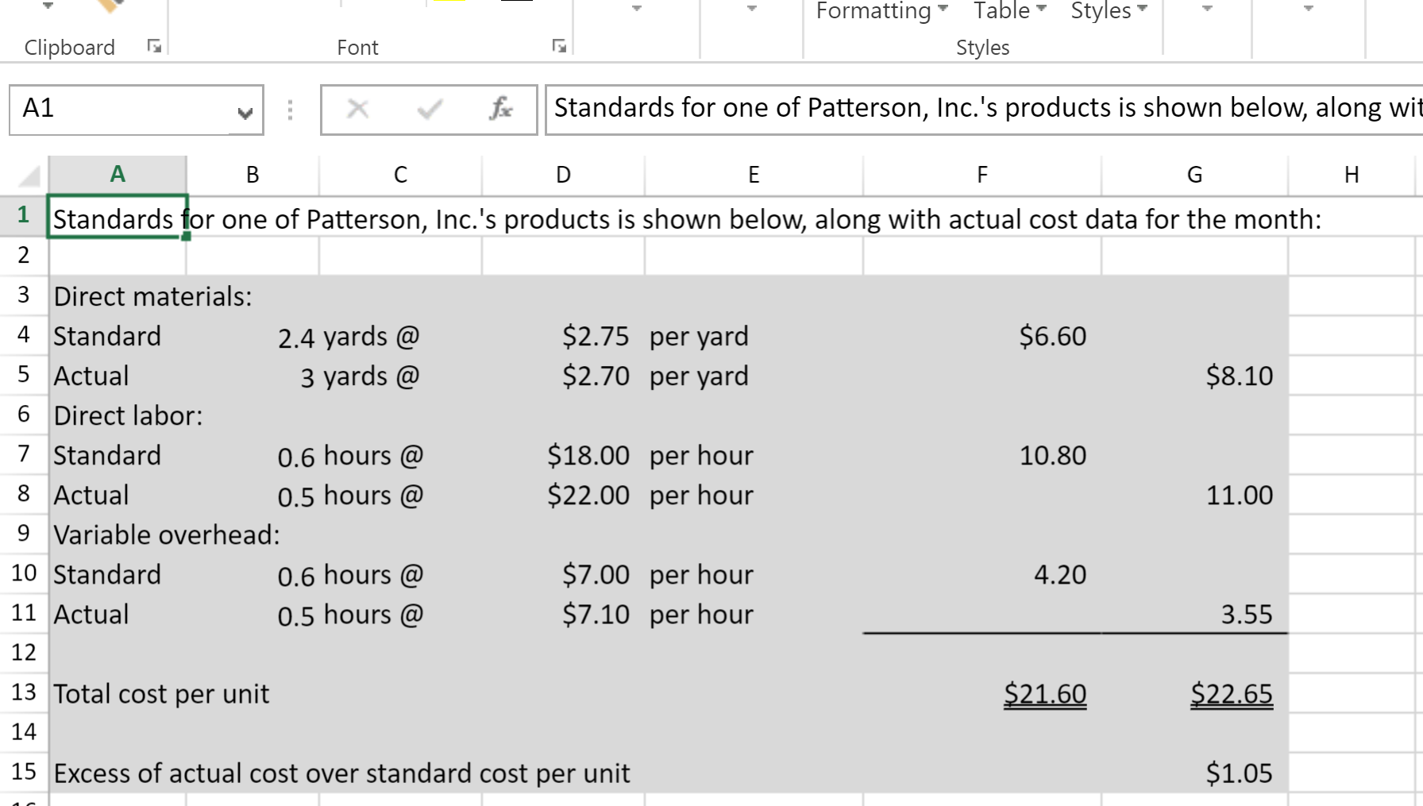Select the cell showing $21.60 total
Image resolution: width=1423 pixels, height=806 pixels.
tap(981, 692)
